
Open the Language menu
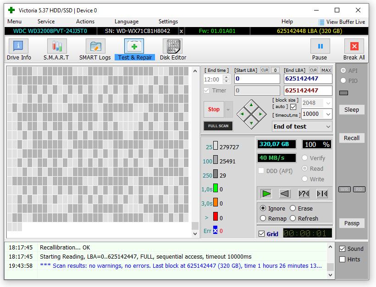(126, 22)
